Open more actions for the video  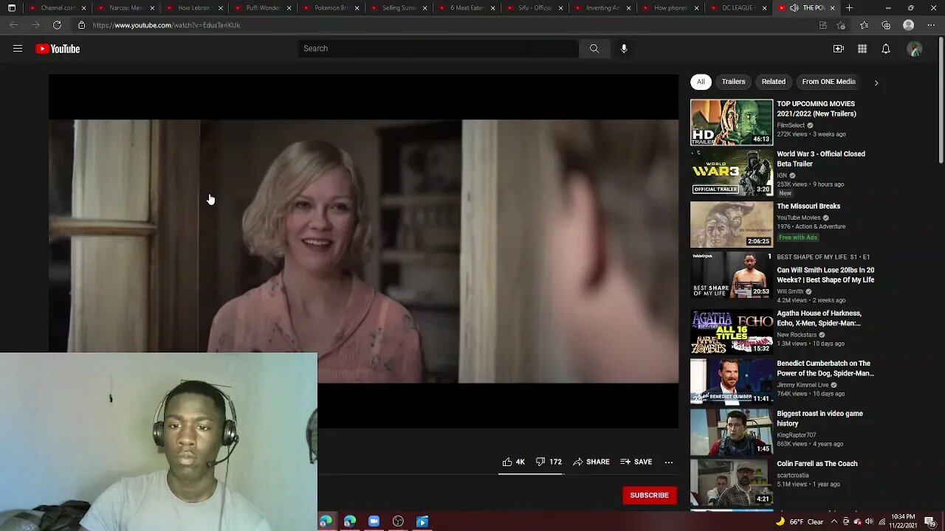tap(669, 462)
